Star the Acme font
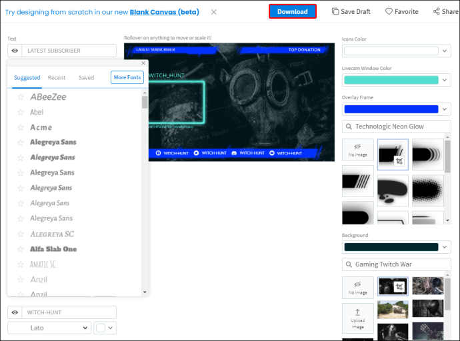This screenshot has height=341, width=460. 21,127
